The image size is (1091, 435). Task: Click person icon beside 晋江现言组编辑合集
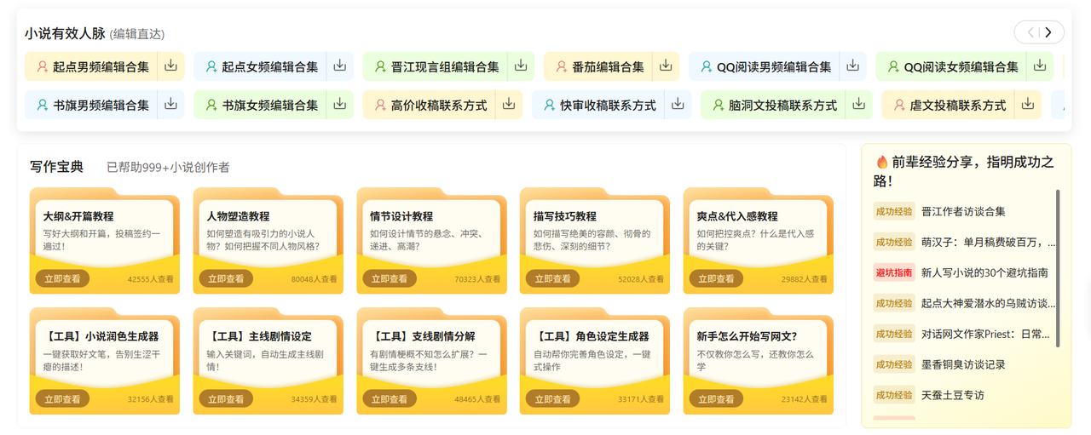(x=380, y=66)
